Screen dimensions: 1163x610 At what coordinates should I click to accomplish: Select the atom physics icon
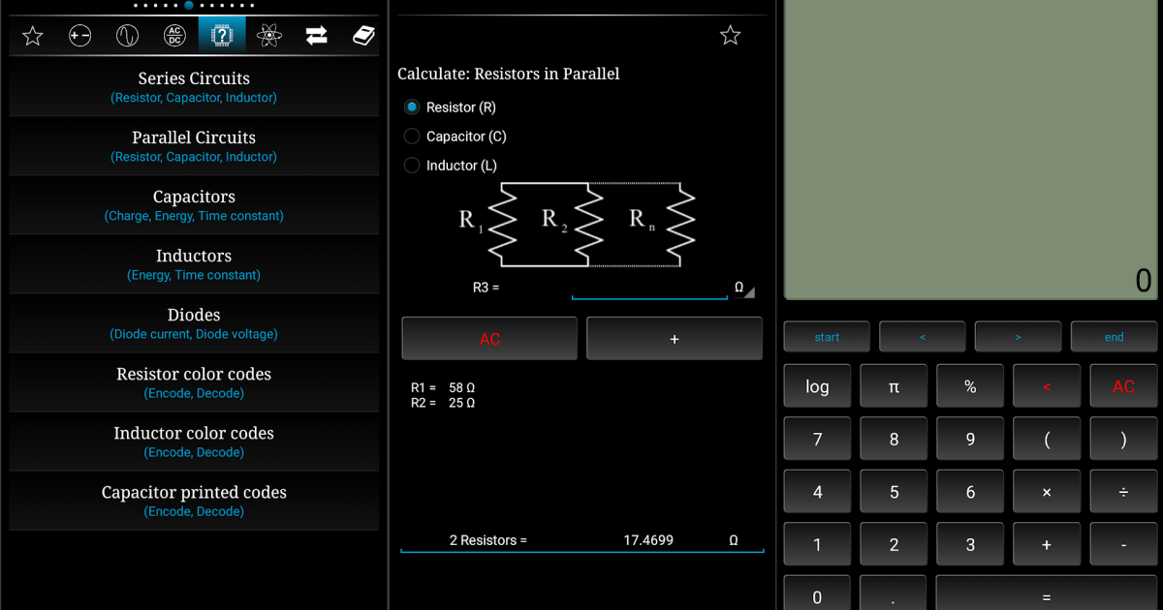269,35
